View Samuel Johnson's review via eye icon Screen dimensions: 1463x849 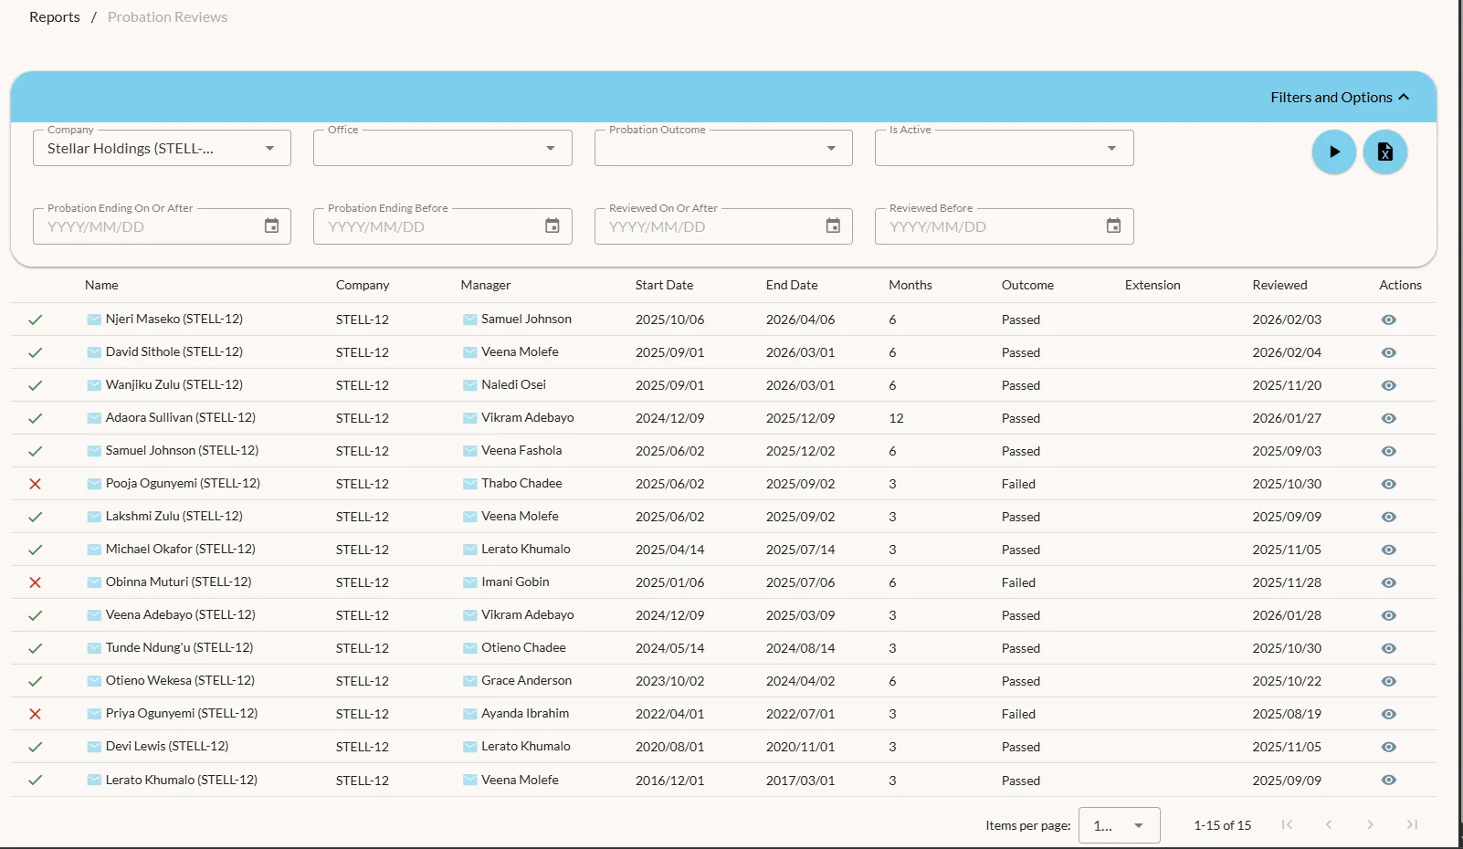1388,451
